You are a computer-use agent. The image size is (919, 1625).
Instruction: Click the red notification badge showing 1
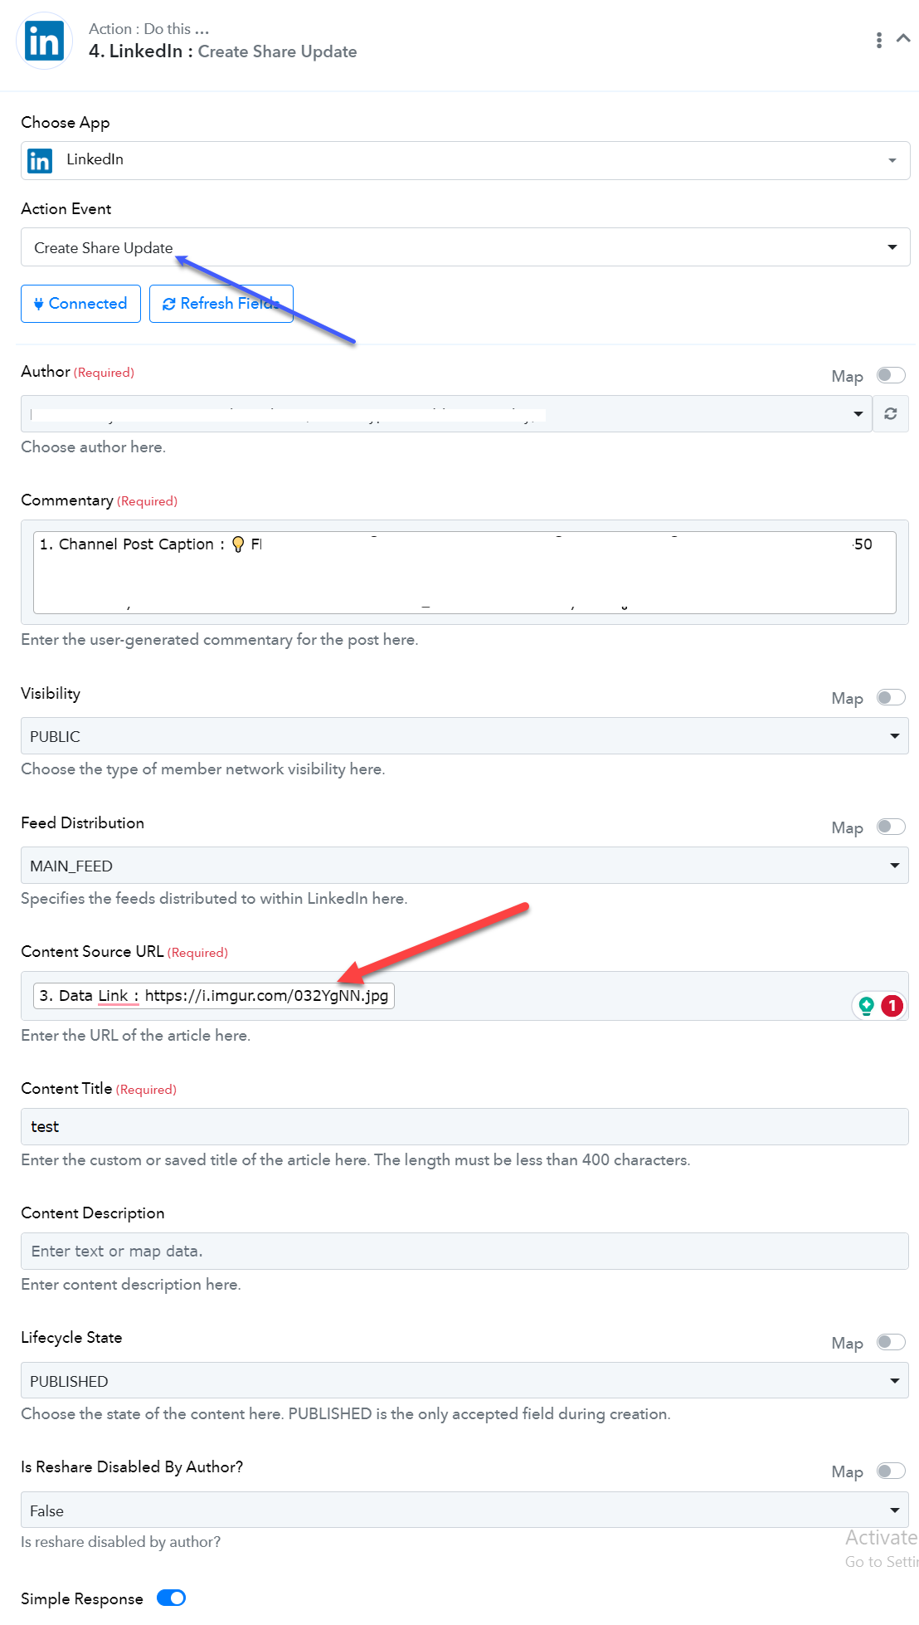click(x=892, y=1006)
